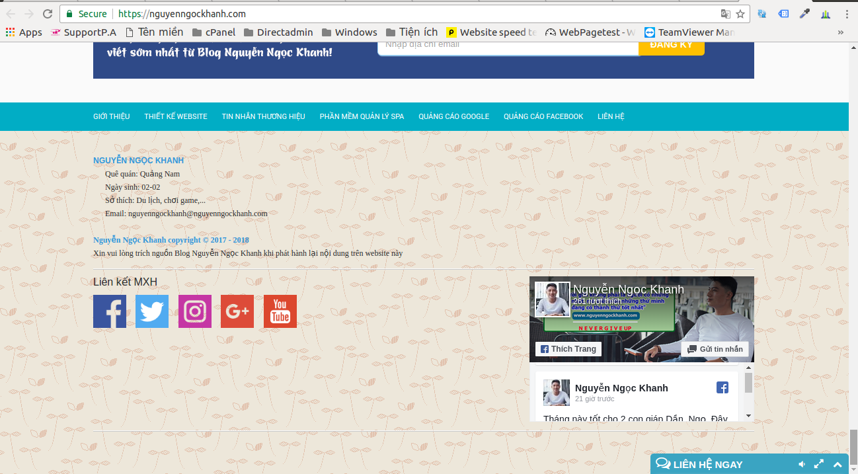This screenshot has width=858, height=474.
Task: Open the Facebook social link icon
Action: click(110, 311)
